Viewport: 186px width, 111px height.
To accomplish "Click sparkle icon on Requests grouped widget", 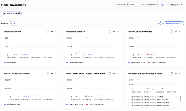I will [176, 74].
